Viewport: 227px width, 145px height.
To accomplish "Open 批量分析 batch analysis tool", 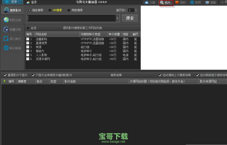I will click(x=12, y=29).
